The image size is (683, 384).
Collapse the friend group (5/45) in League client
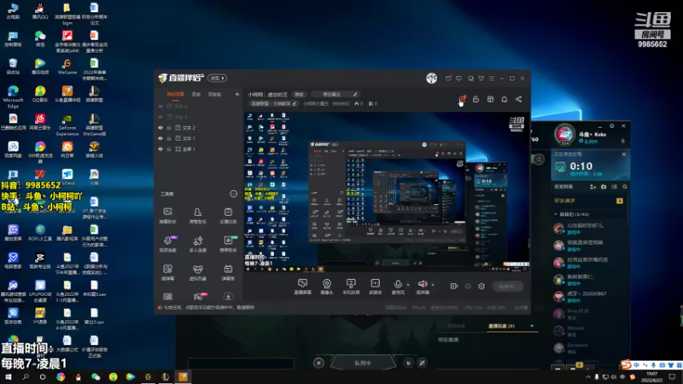pos(556,214)
